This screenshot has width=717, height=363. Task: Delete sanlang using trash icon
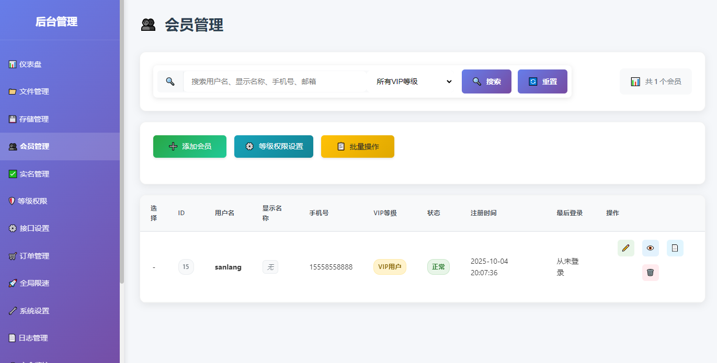tap(650, 272)
